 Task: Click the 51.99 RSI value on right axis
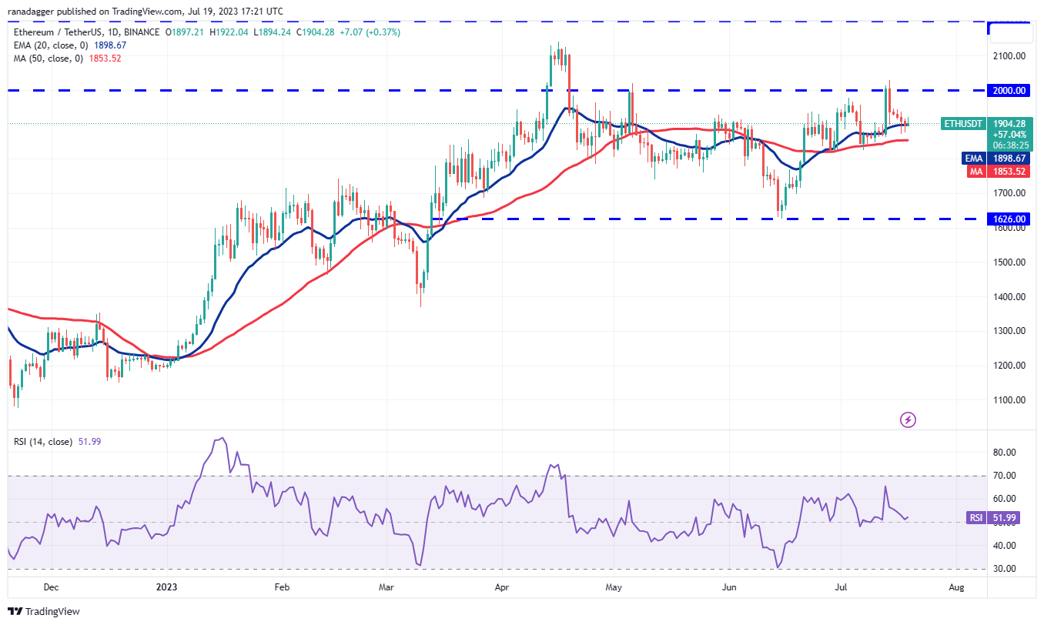[1005, 518]
